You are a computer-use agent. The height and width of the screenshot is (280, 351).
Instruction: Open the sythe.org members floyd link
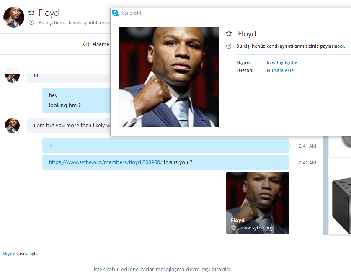coord(106,162)
